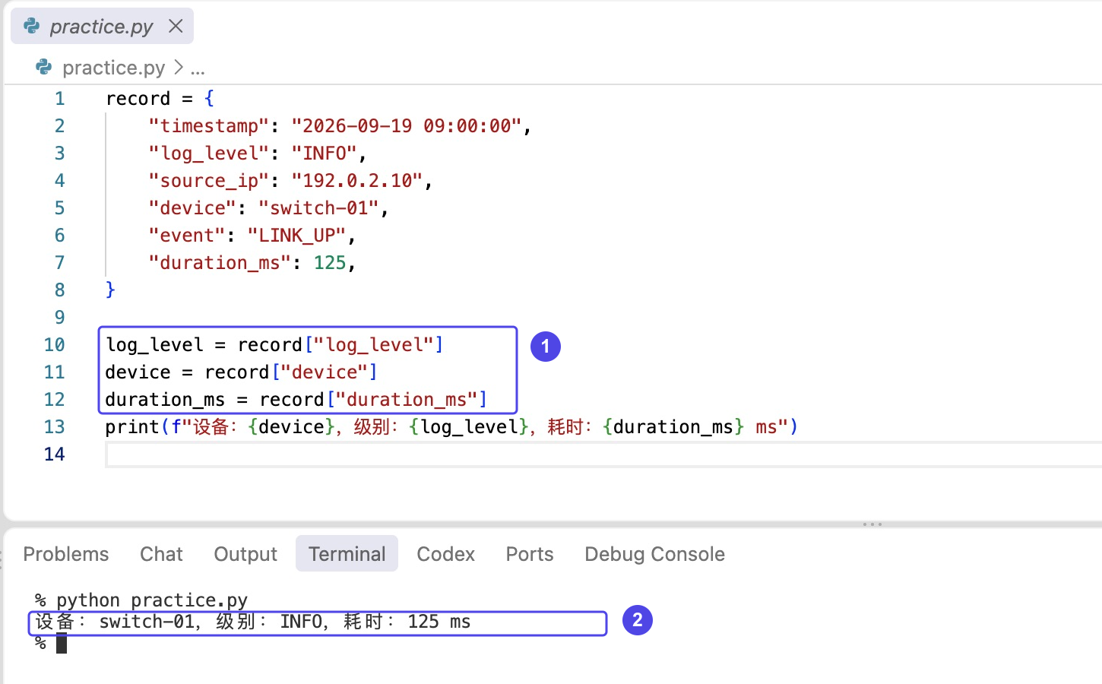1102x684 pixels.
Task: Open the Codex panel tab
Action: click(445, 554)
